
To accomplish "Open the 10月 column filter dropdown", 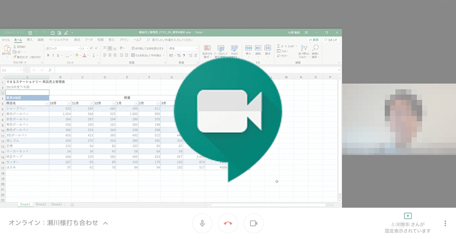I will coord(70,103).
